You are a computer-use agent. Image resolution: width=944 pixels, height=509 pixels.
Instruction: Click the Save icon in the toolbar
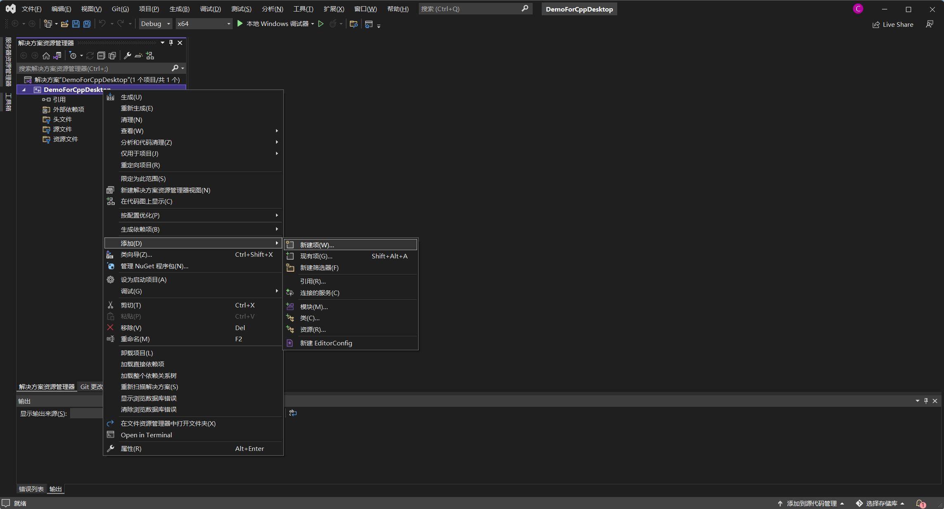[76, 24]
